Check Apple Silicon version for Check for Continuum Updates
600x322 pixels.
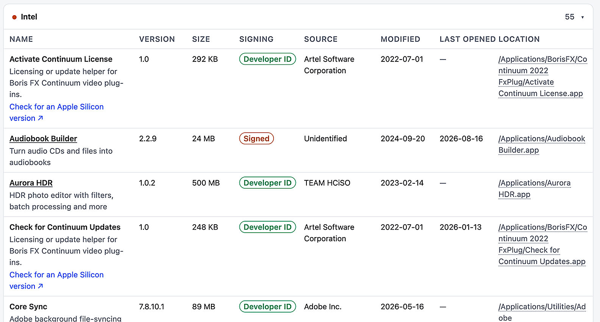click(x=56, y=280)
